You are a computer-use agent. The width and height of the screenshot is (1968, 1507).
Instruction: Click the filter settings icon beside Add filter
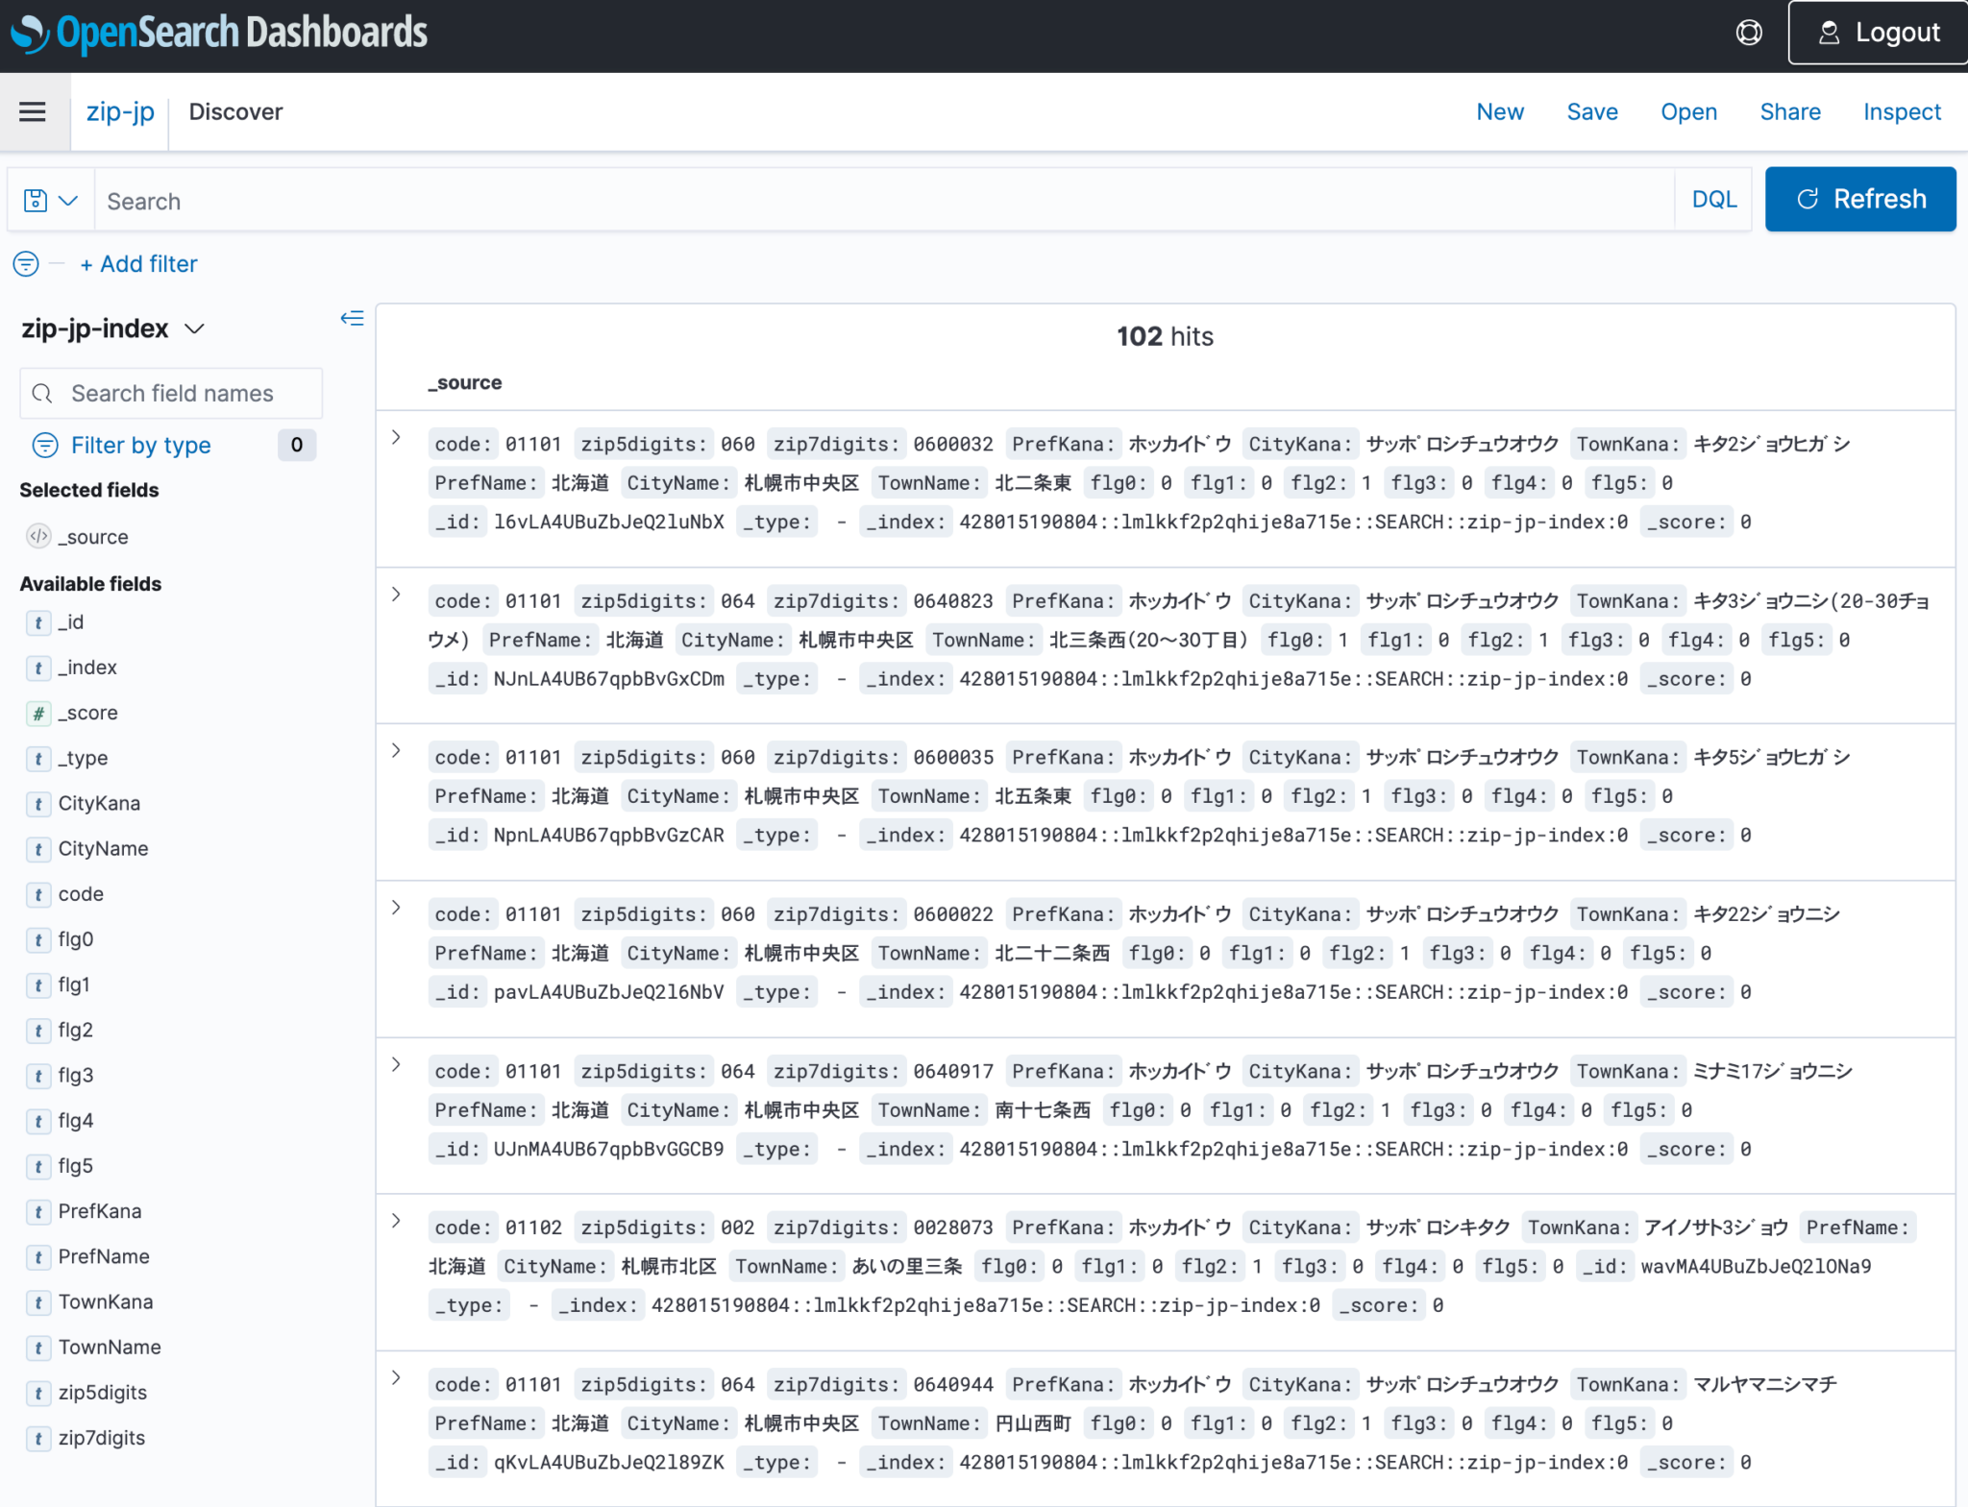coord(25,263)
